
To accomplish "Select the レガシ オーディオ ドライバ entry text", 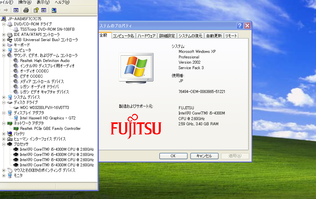I will pos(39,87).
